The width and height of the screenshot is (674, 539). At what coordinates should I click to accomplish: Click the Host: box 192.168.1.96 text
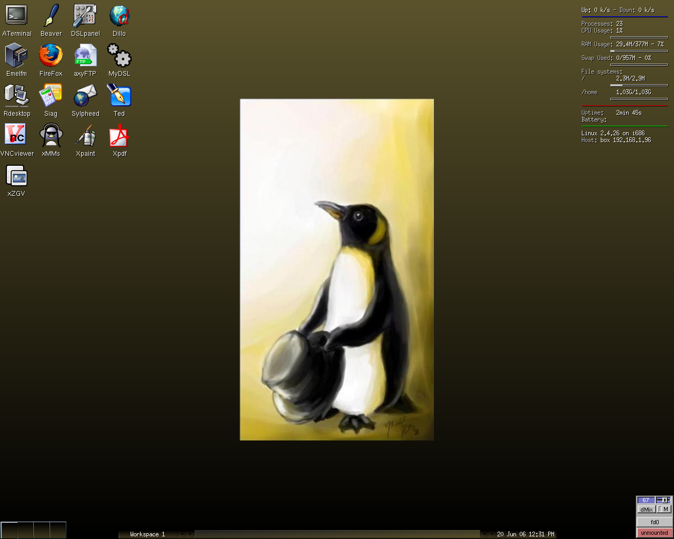616,140
